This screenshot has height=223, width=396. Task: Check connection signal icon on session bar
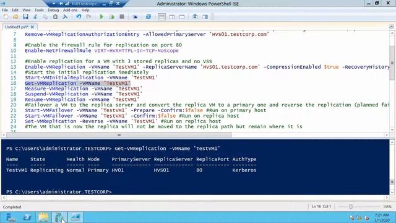click(x=67, y=4)
